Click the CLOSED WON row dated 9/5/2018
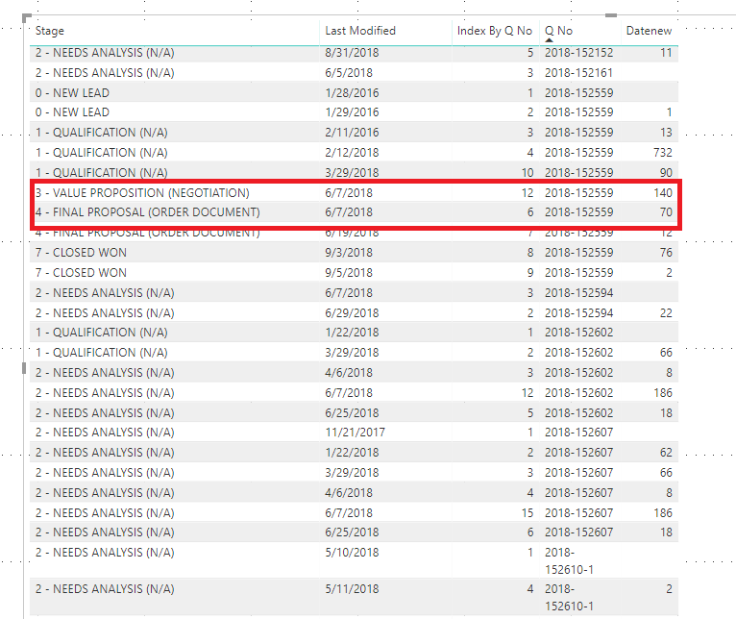The image size is (736, 619). click(x=354, y=273)
